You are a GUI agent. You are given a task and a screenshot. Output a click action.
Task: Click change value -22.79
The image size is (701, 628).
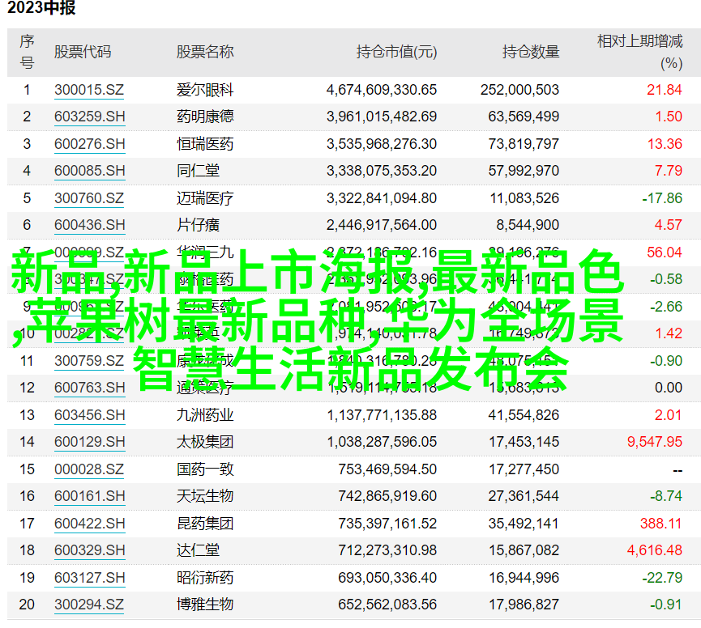[x=662, y=578]
